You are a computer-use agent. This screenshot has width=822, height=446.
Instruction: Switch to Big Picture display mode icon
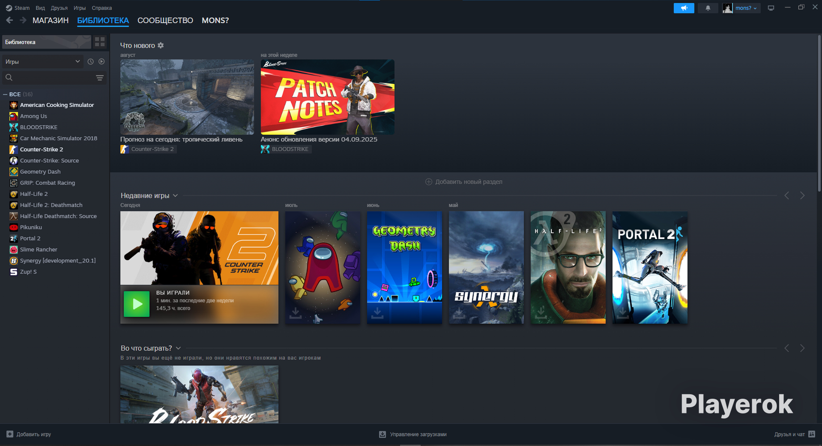tap(771, 8)
